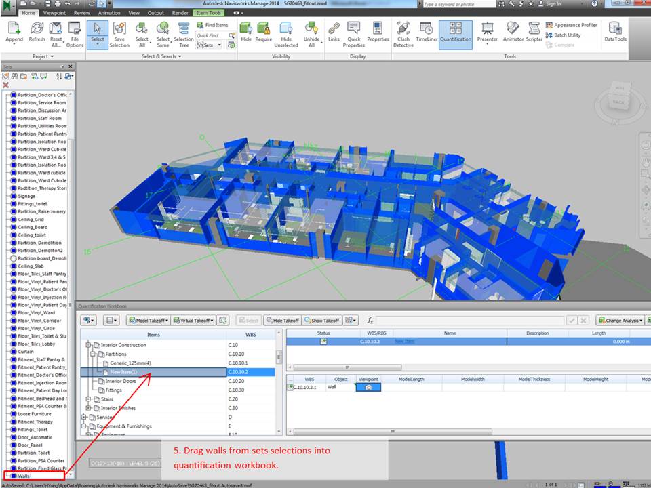
Task: Open the Animation ribbon tab
Action: (x=109, y=13)
